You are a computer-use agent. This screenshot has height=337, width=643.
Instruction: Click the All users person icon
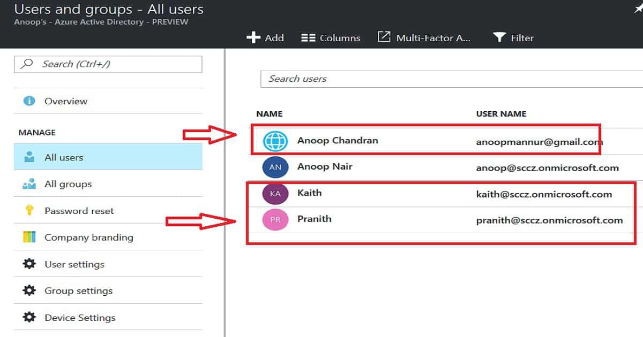click(29, 157)
